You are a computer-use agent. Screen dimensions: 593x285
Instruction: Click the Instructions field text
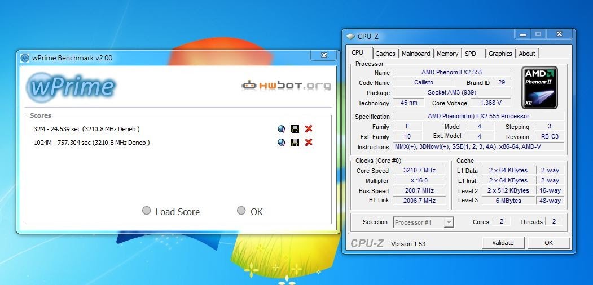478,147
